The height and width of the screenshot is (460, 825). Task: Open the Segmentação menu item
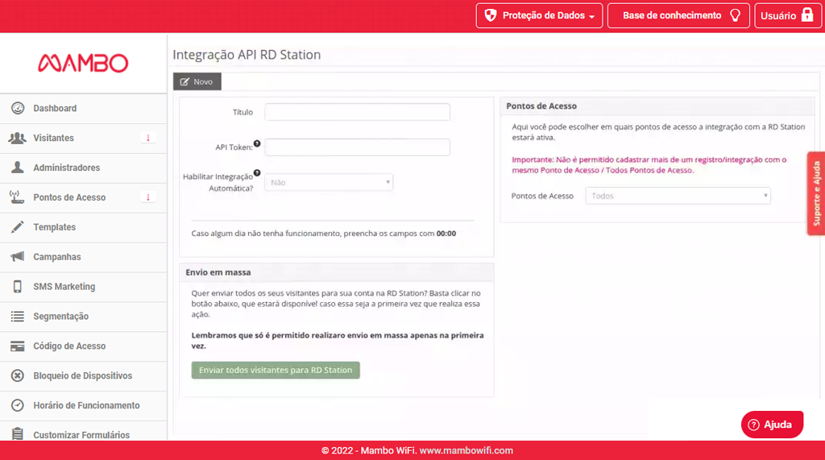coord(84,317)
